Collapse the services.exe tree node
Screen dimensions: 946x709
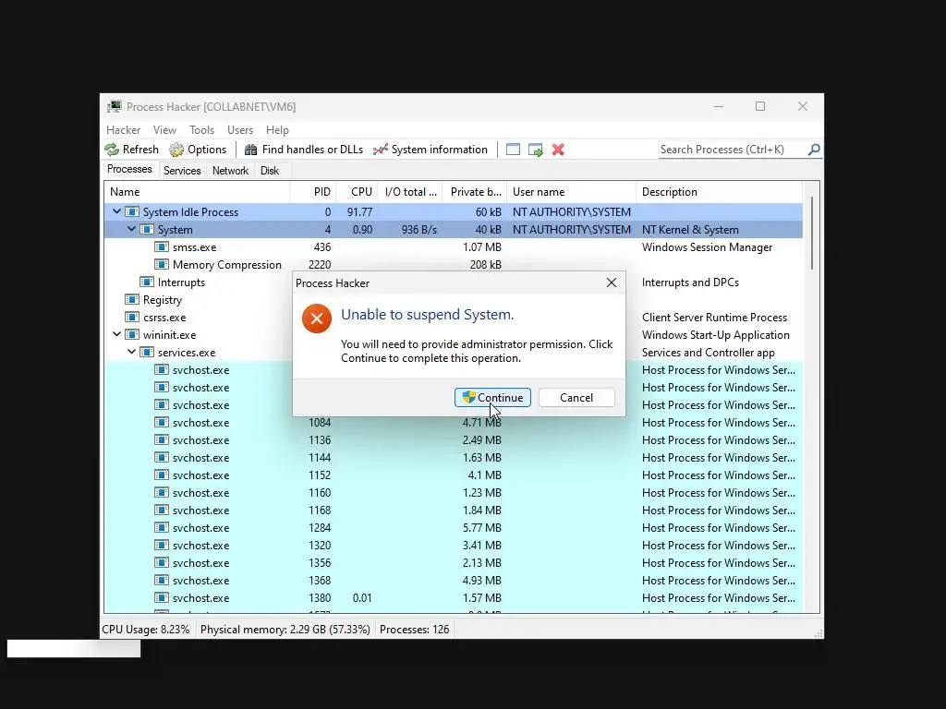(131, 352)
